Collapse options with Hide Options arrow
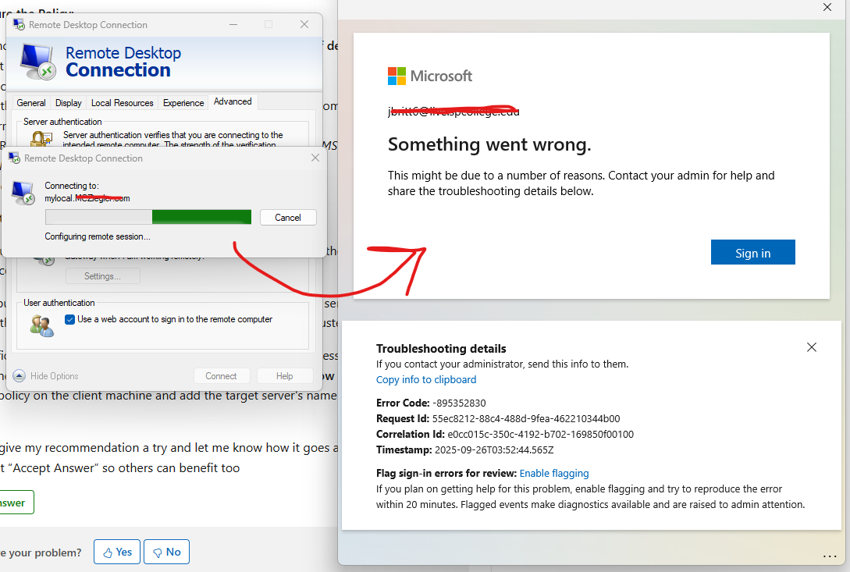Image resolution: width=850 pixels, height=572 pixels. point(19,375)
